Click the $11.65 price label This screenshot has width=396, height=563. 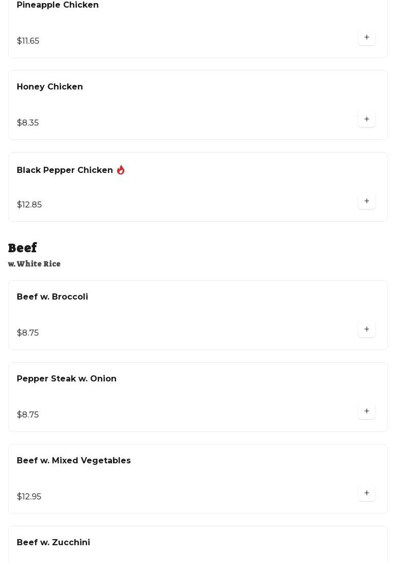point(28,41)
